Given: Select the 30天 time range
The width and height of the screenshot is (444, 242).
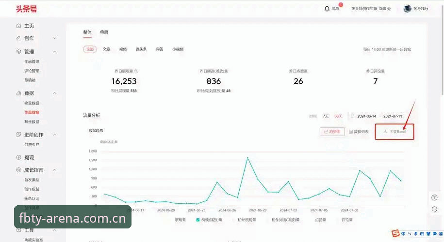Looking at the screenshot, I should pos(338,116).
